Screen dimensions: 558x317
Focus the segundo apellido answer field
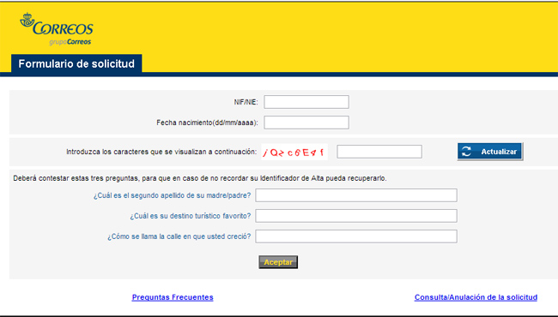356,195
